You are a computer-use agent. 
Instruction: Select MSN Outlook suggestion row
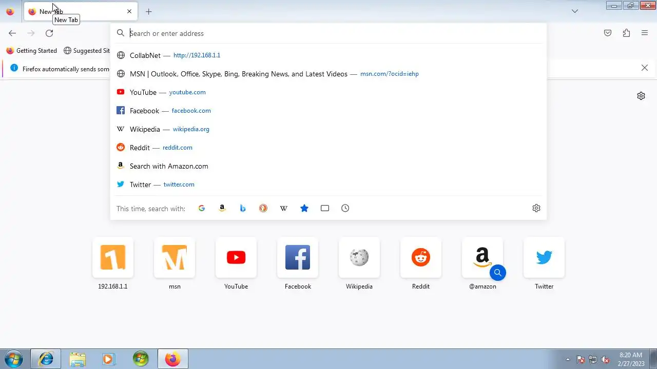[x=328, y=74]
